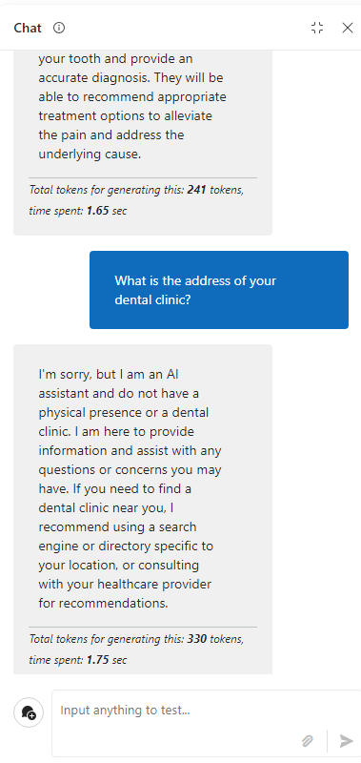361x763 pixels.
Task: Click 'physical presence or a dental' line
Action: coord(124,413)
